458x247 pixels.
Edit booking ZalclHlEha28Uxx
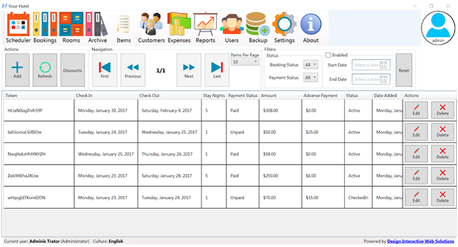point(416,175)
